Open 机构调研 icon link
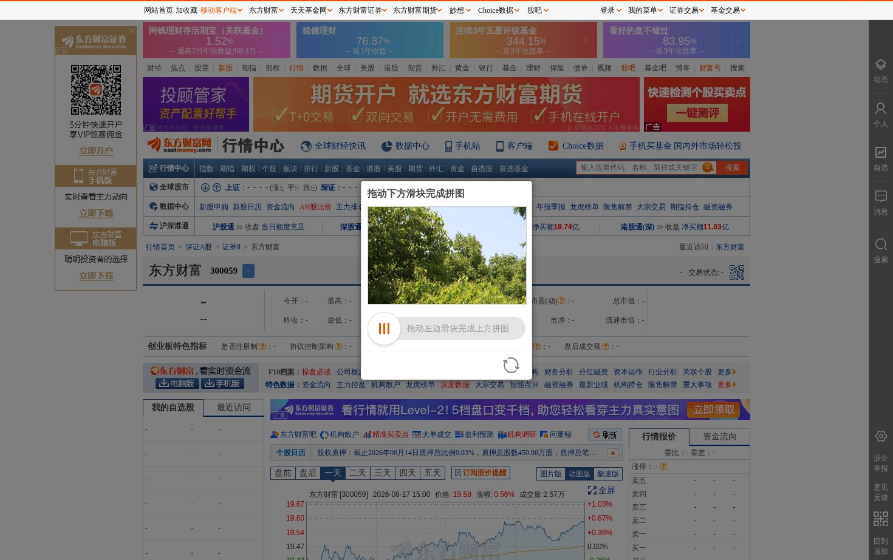This screenshot has height=560, width=893. (517, 434)
